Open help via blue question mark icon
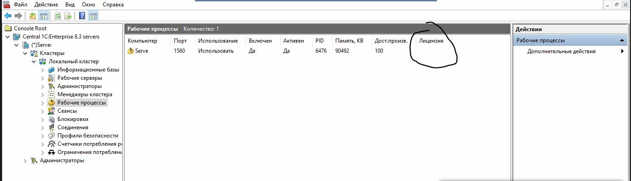The image size is (631, 181). point(82,16)
